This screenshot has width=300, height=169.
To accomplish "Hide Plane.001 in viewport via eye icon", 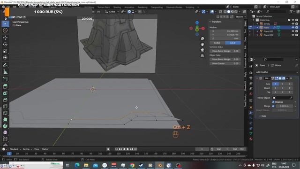I will (292, 31).
